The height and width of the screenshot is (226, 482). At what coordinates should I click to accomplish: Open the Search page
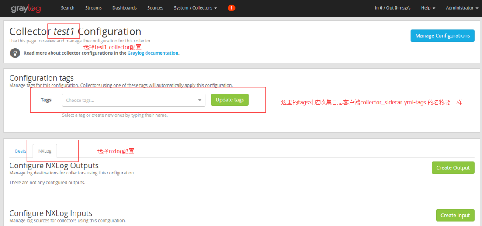point(68,8)
